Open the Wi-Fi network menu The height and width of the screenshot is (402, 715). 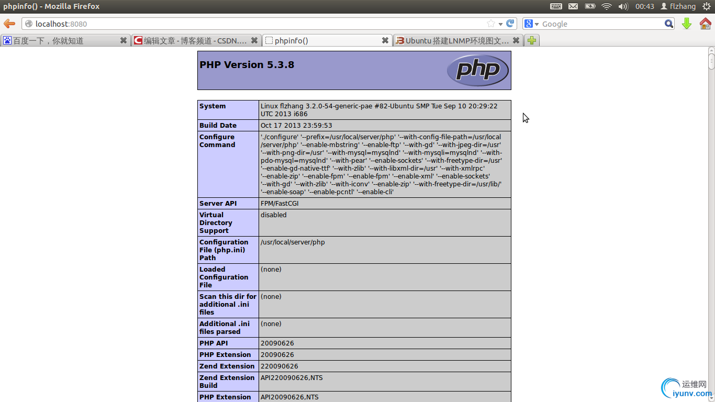[607, 6]
